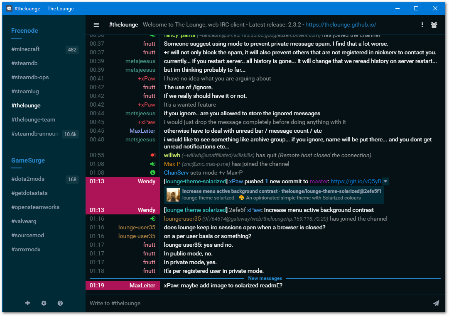Open the #sourcemod channel
449x316 pixels.
point(28,235)
